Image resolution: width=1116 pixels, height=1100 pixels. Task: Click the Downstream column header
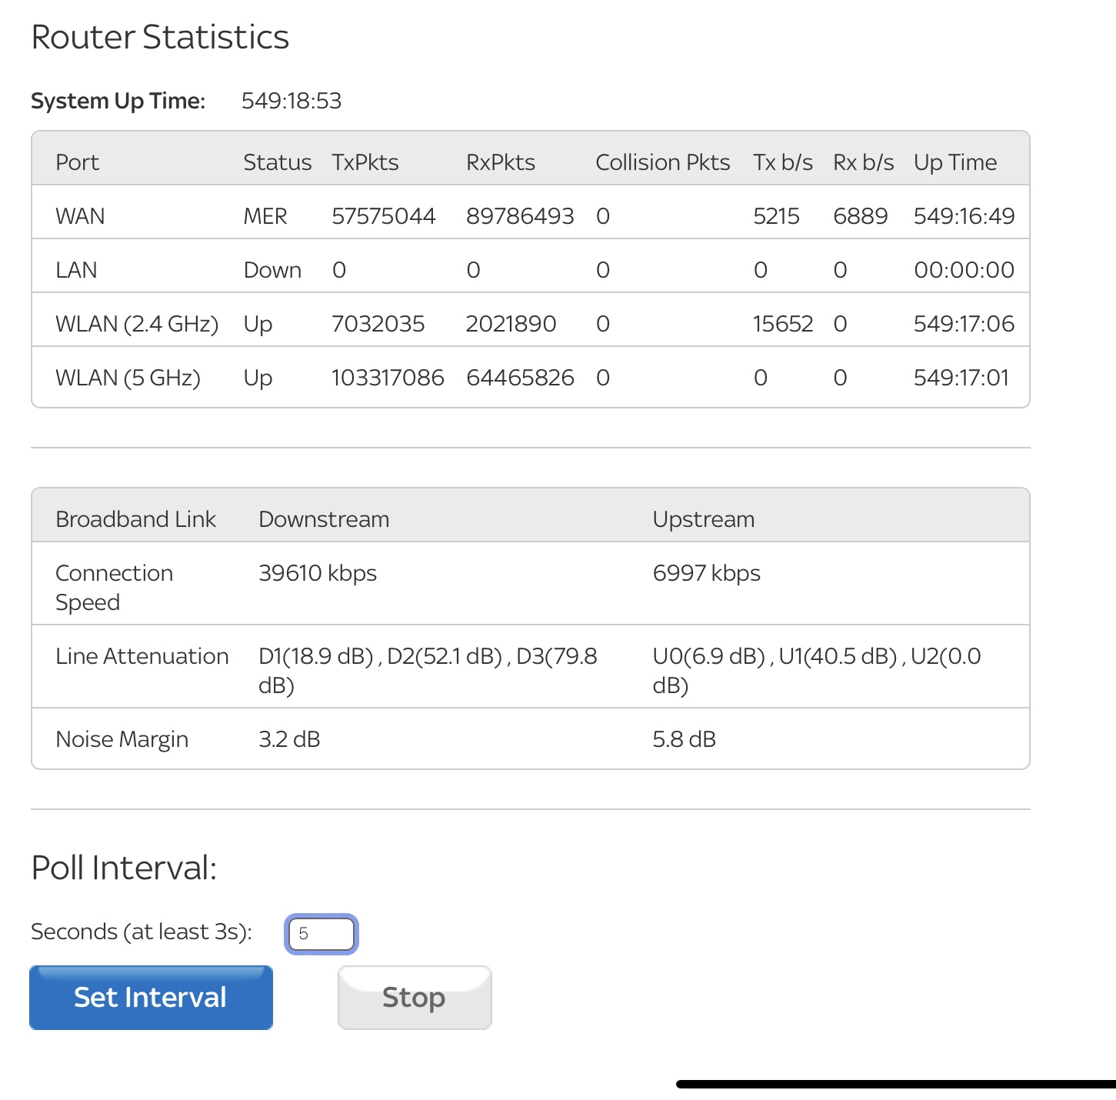pos(324,519)
